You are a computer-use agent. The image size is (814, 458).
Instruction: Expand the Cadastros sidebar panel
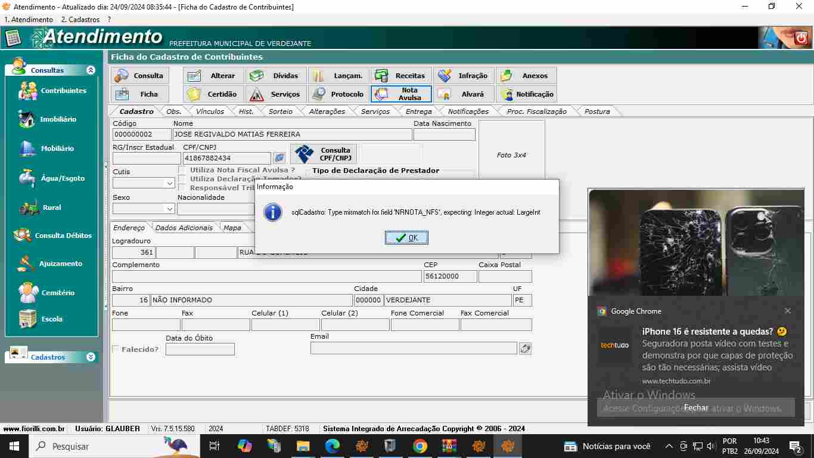[91, 357]
